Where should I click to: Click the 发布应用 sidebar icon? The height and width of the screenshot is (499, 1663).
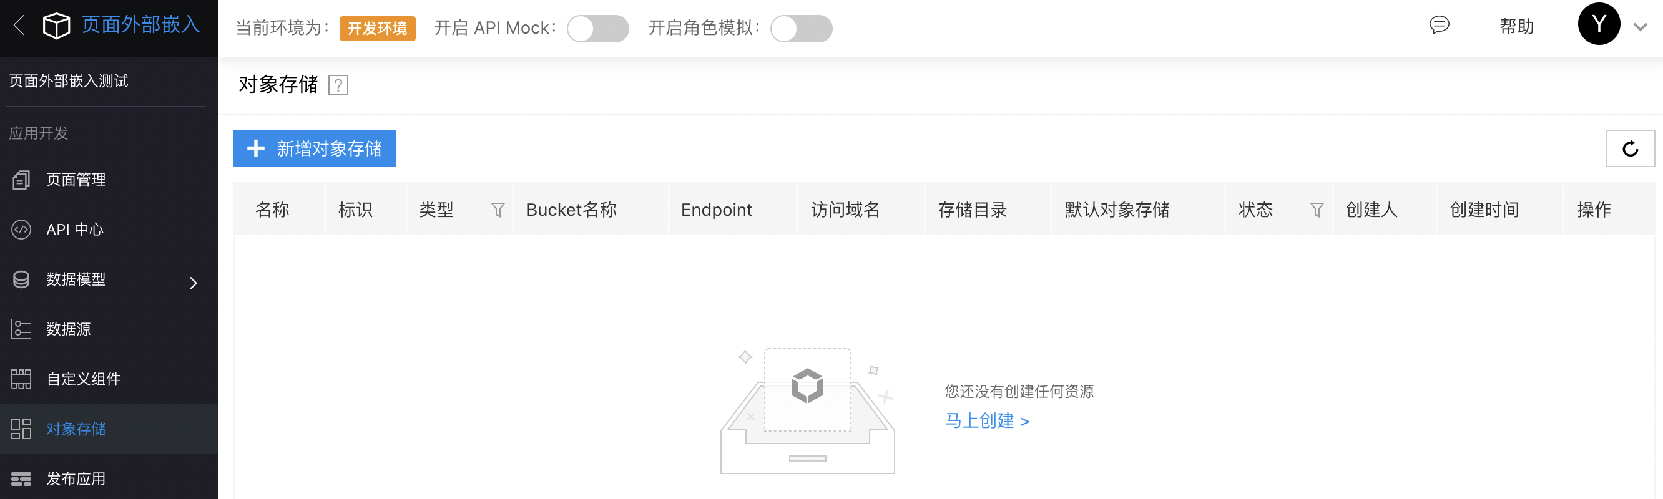(21, 478)
